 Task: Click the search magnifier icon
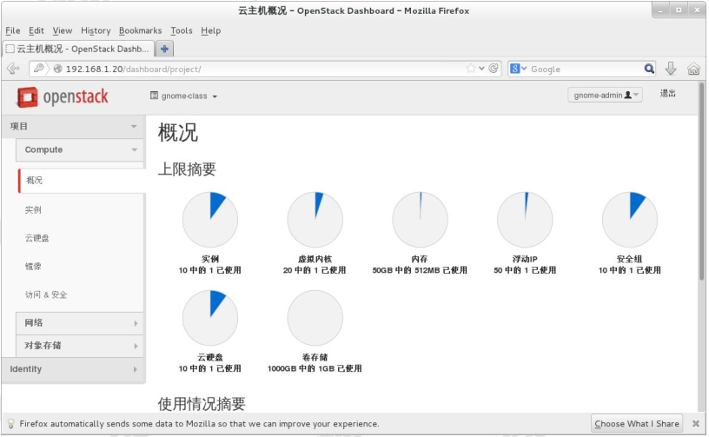[x=649, y=69]
